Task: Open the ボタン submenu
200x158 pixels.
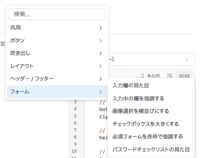Action: tap(57, 41)
